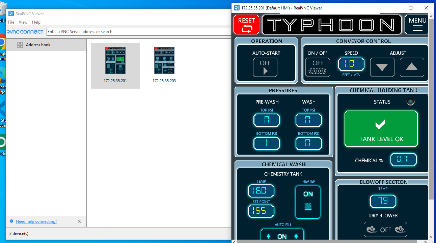Toggle the AUTO FILL button
The width and height of the screenshot is (436, 243).
282,236
